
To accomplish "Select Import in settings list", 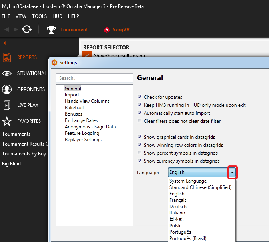I will pyautogui.click(x=72, y=95).
